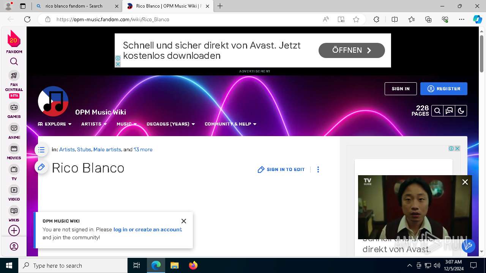This screenshot has height=273, width=486.
Task: Add page to favorites star
Action: coord(356,19)
